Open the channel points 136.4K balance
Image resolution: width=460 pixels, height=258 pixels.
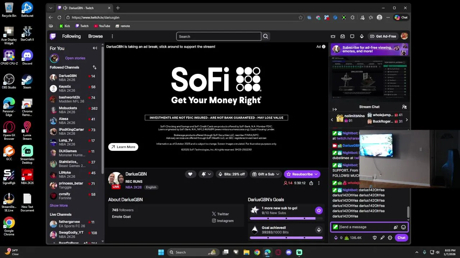(x=353, y=238)
